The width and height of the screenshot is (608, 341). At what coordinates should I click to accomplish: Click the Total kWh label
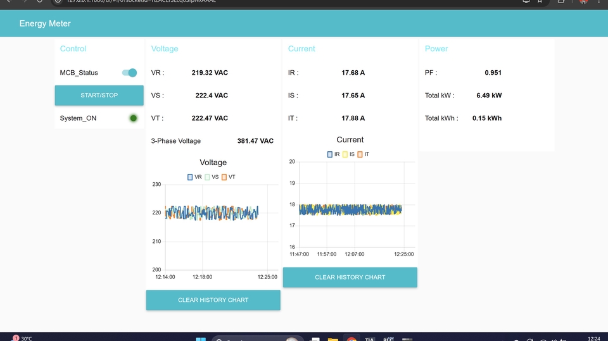(441, 118)
